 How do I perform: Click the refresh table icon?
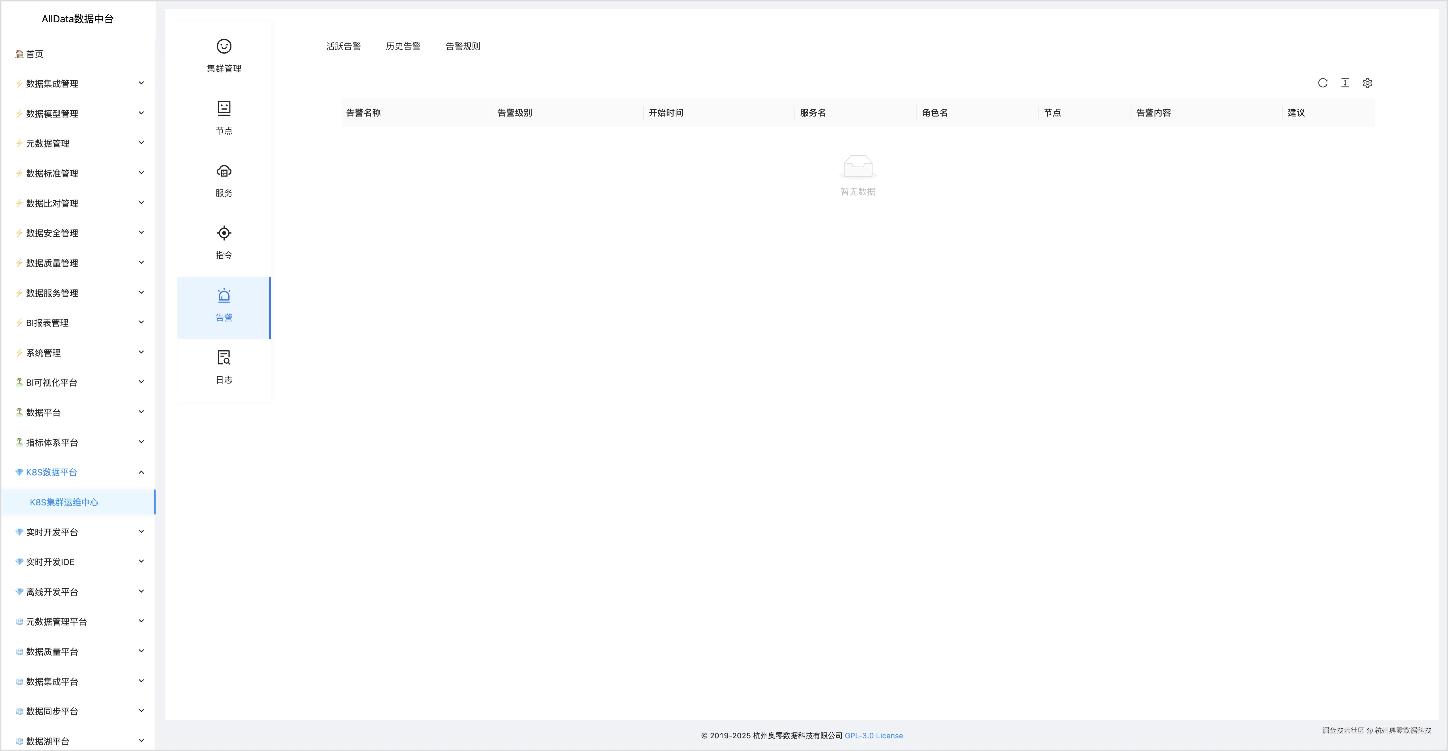(1323, 83)
